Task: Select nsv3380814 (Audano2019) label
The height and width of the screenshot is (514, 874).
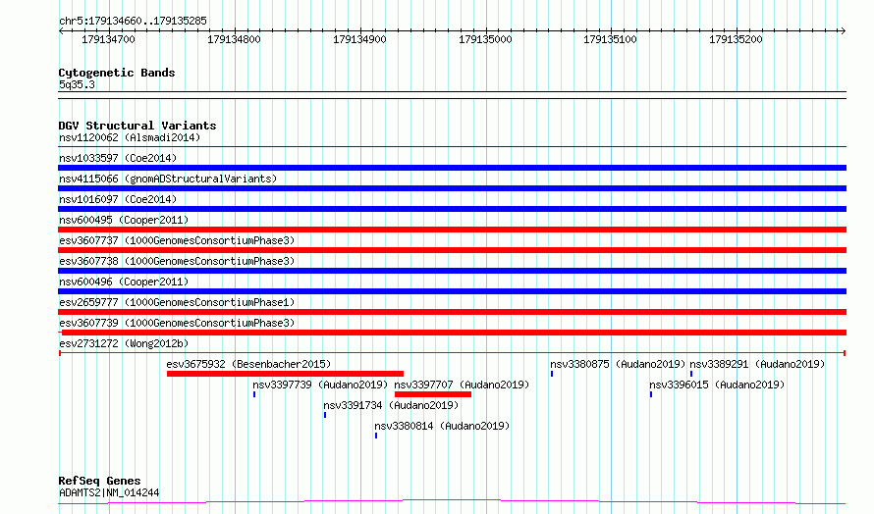Action: click(x=442, y=426)
